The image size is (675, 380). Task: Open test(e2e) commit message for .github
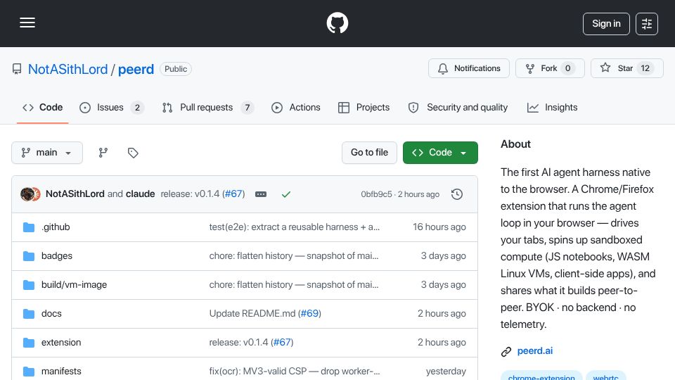click(295, 227)
